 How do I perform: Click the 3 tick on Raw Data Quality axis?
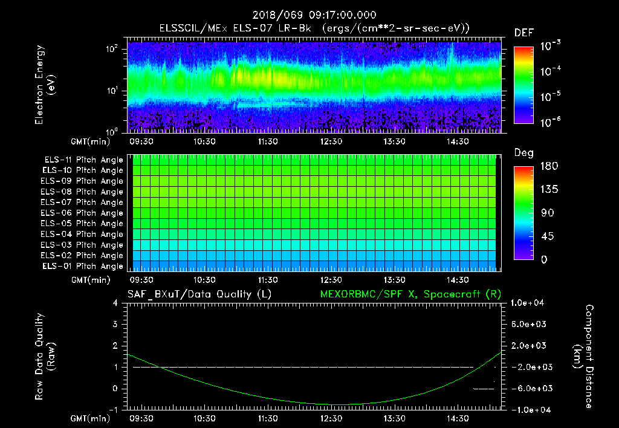115,325
